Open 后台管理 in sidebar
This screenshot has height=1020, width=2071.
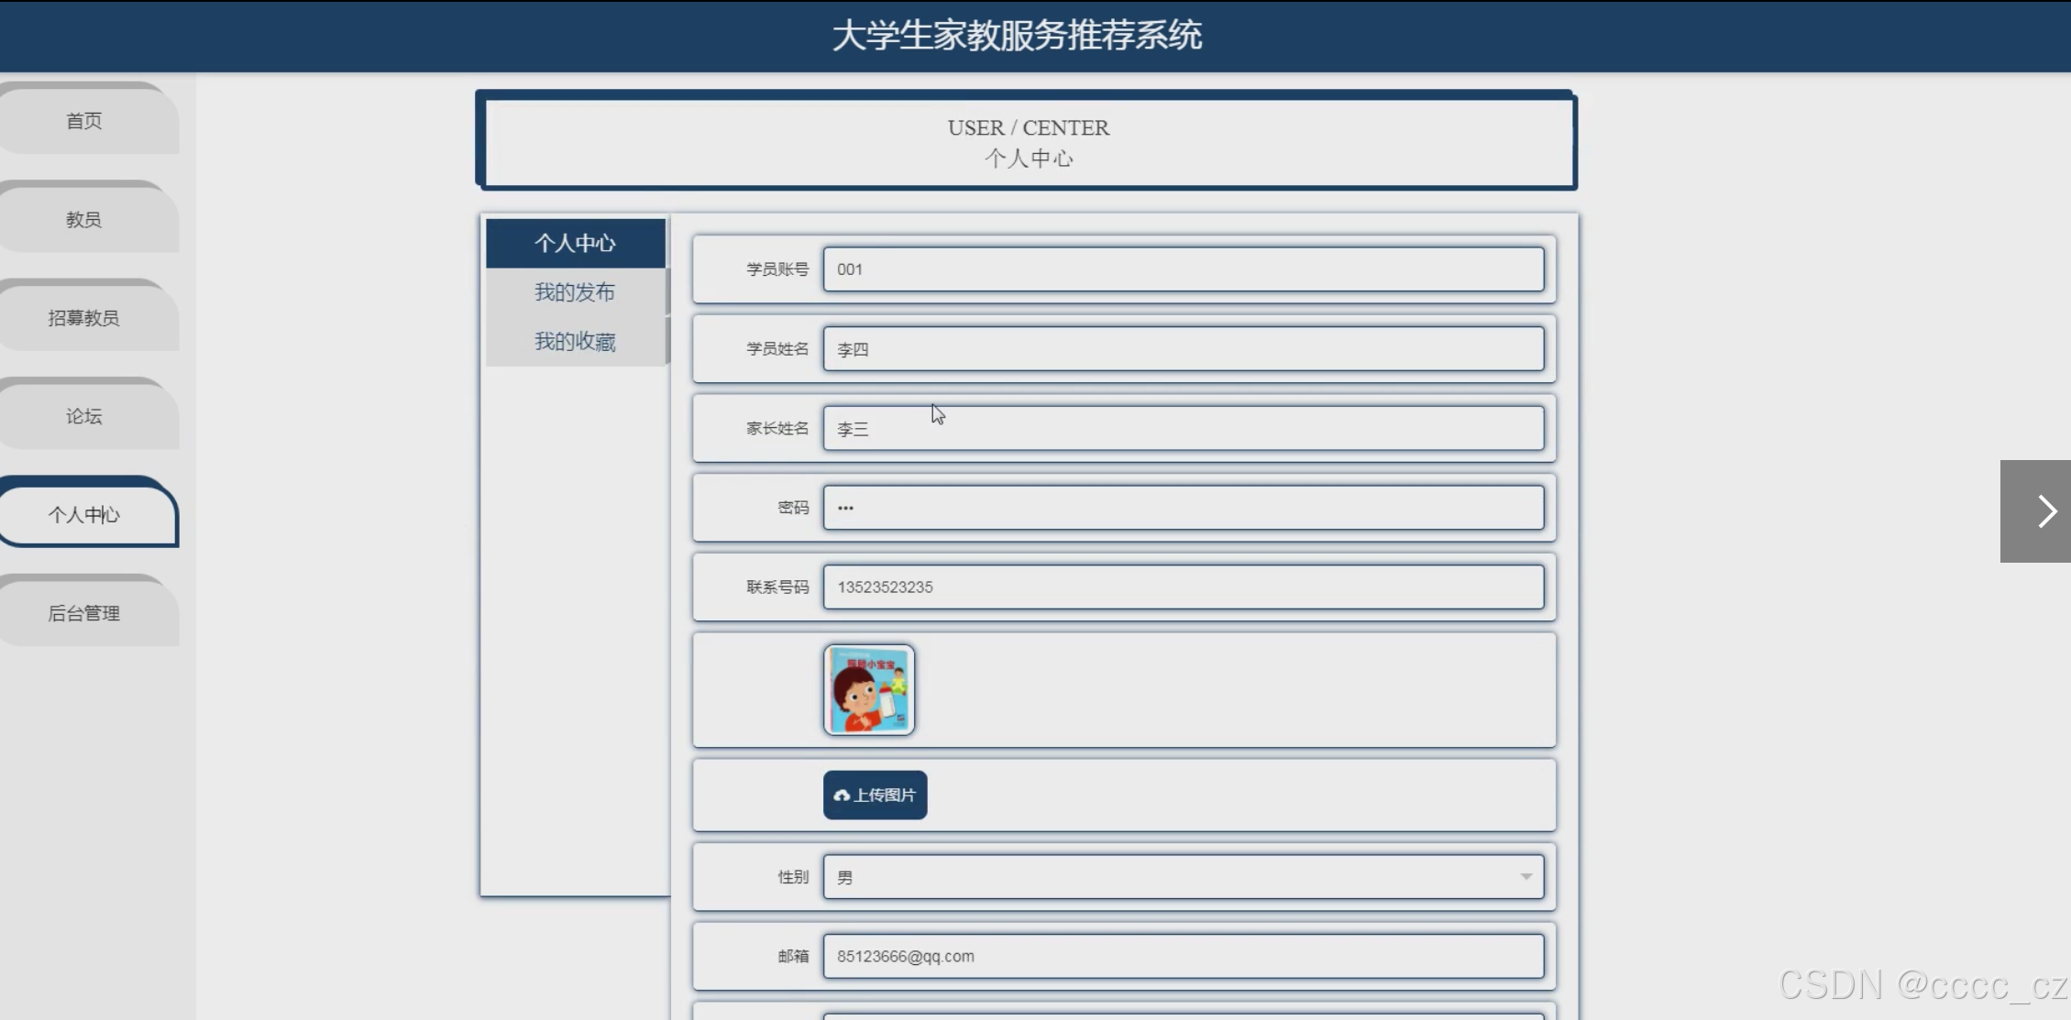(84, 614)
